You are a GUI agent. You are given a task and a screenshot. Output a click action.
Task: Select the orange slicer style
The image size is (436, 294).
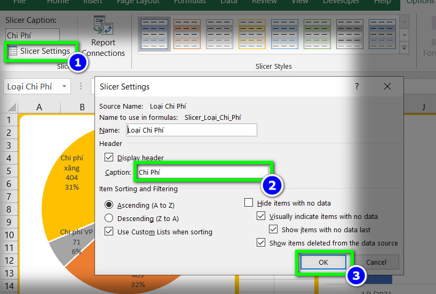pos(187,34)
